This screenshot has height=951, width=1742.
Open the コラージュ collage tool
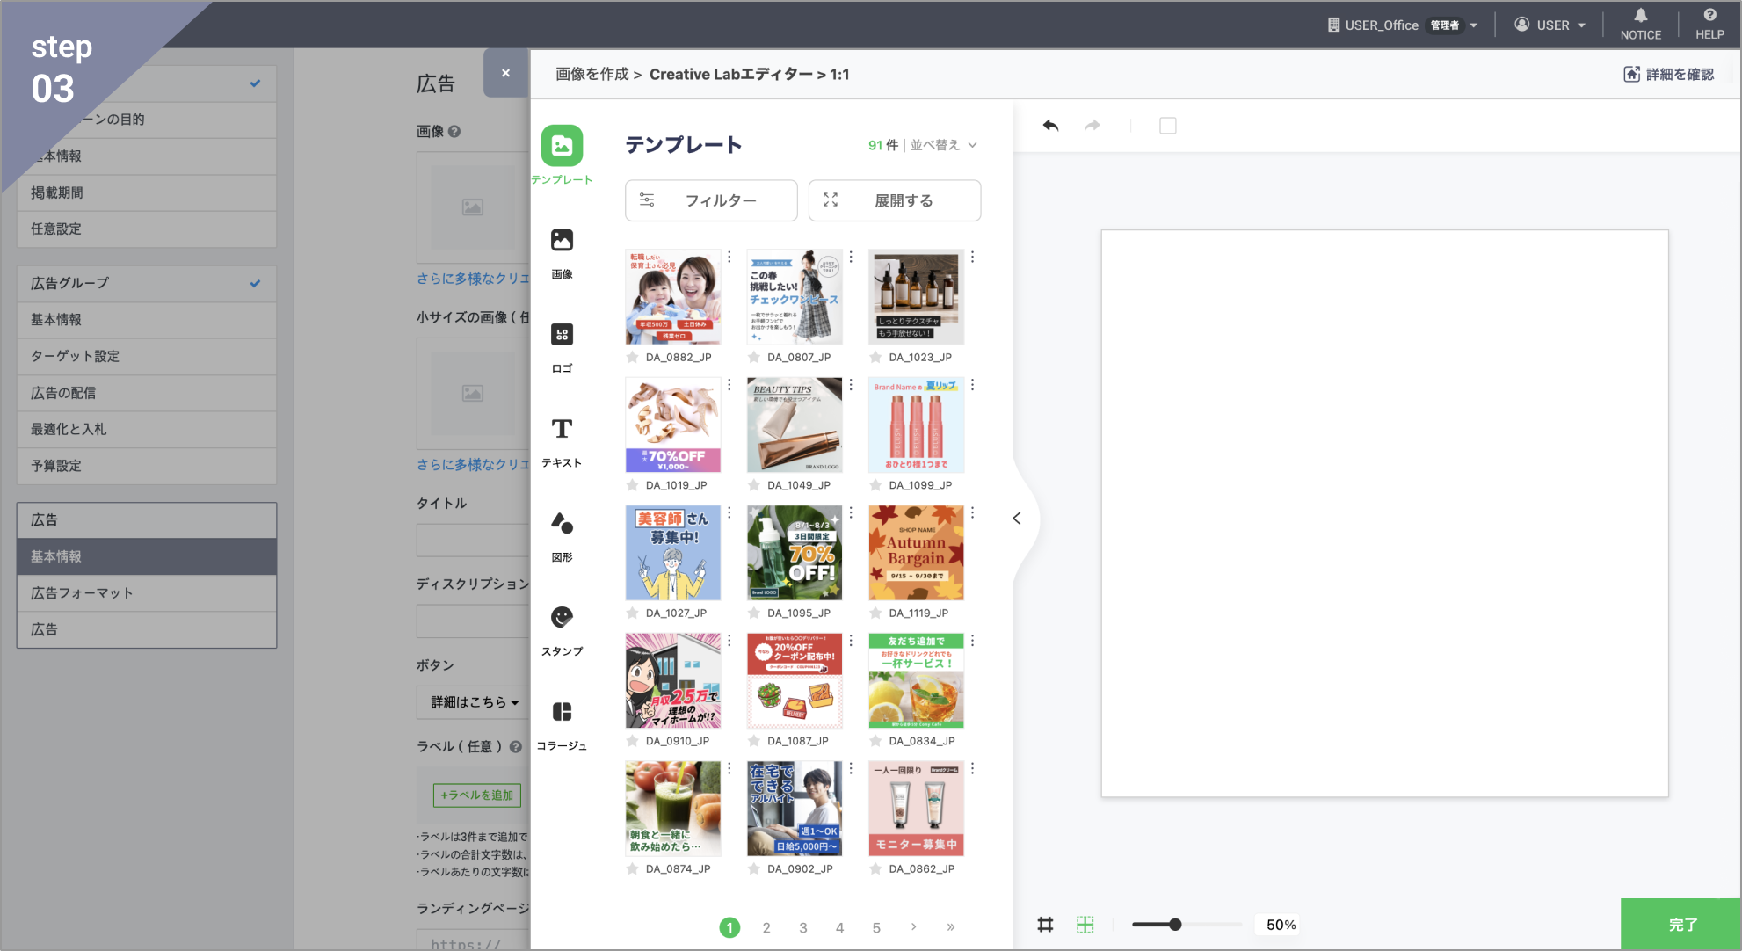tap(562, 711)
